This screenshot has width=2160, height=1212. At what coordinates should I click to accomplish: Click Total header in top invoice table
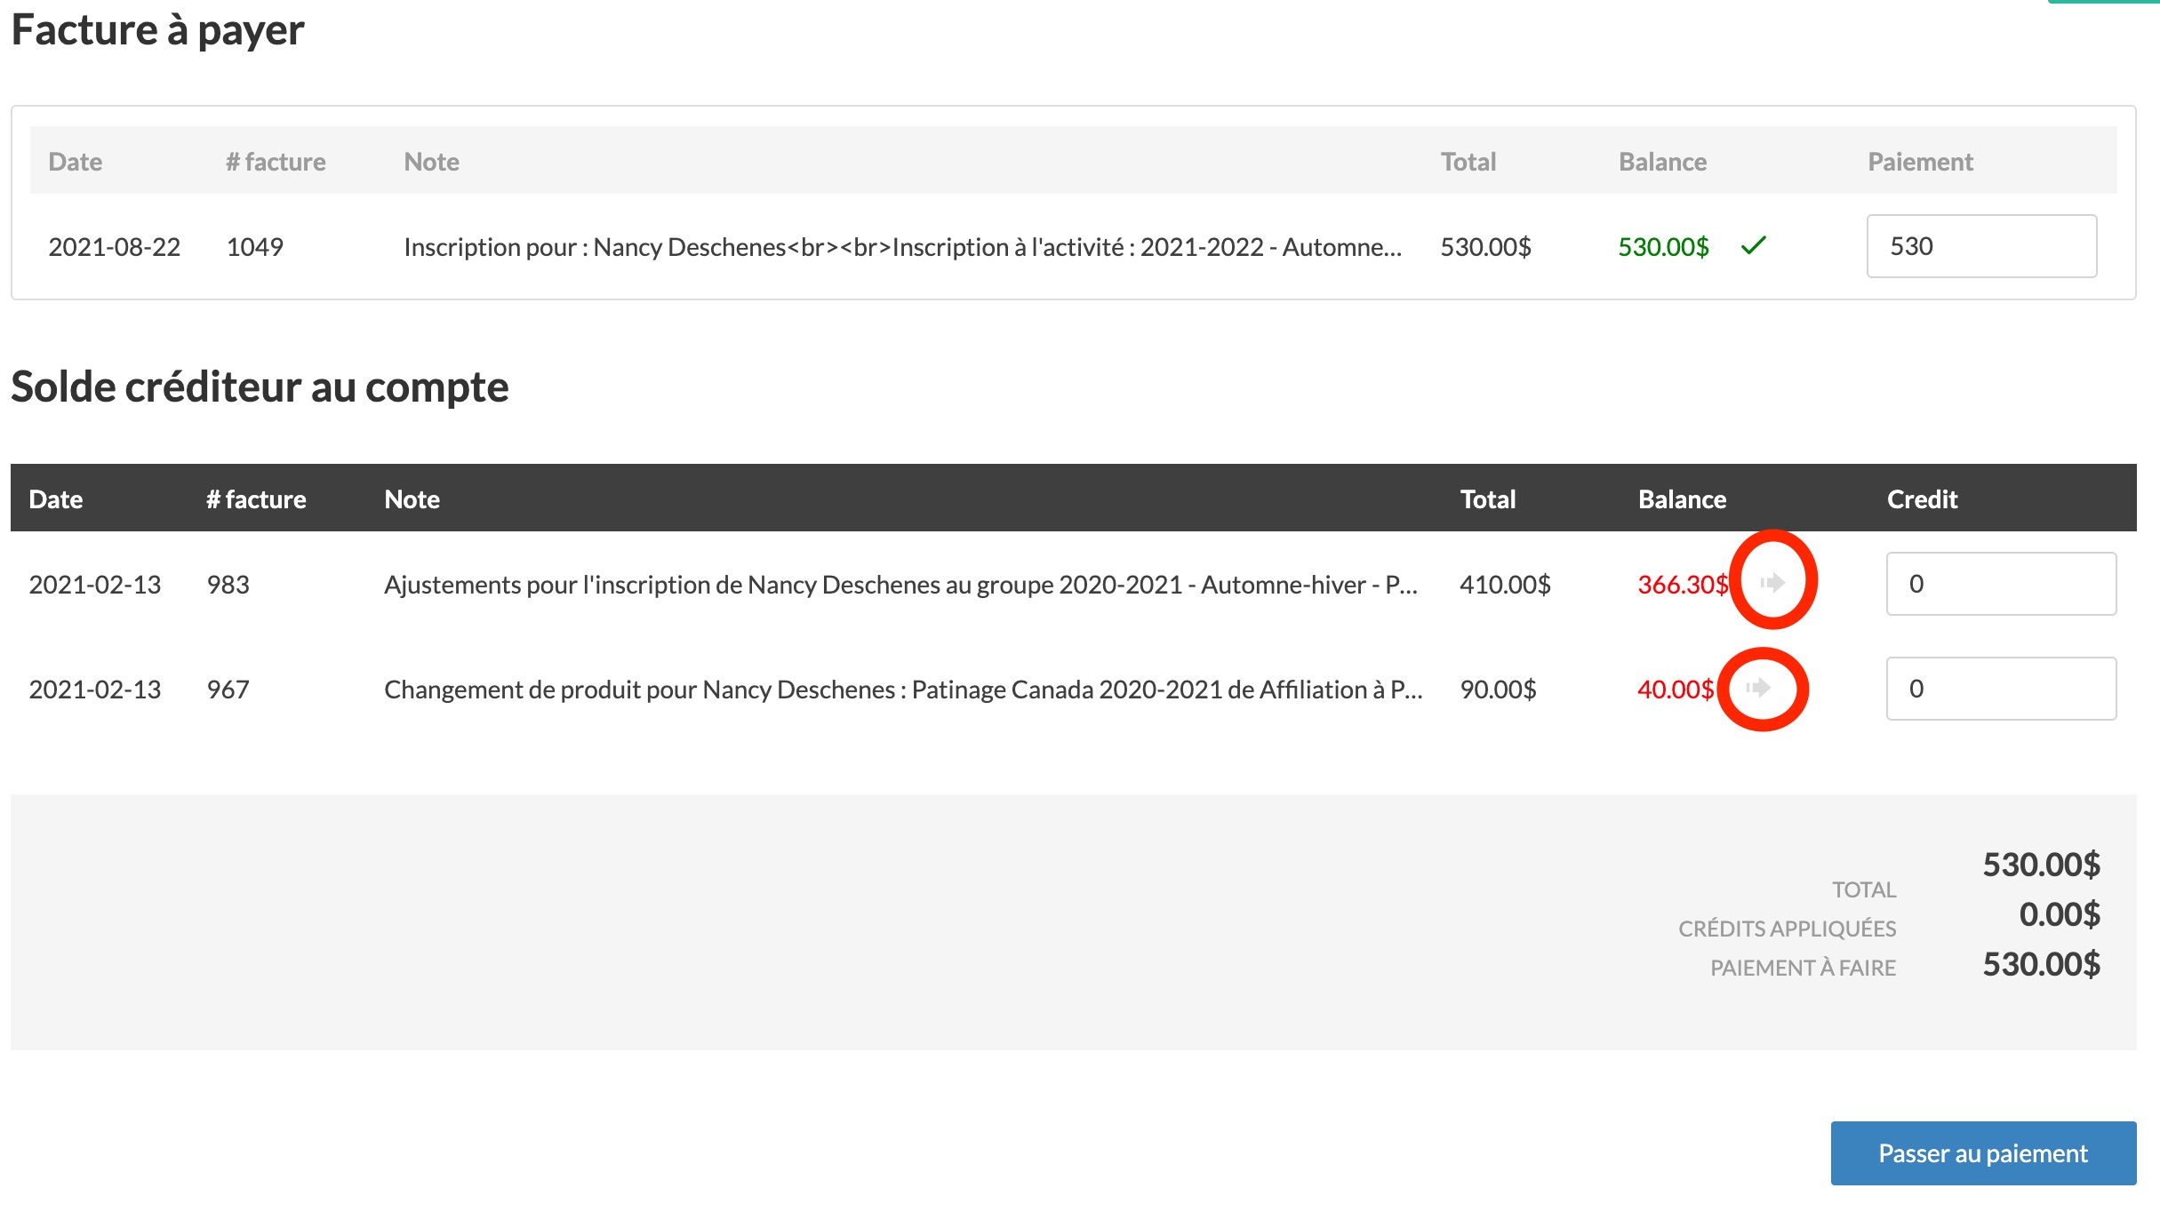tap(1468, 162)
